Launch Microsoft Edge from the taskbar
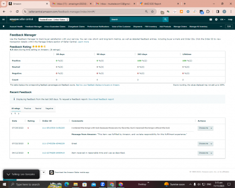 pos(67,184)
